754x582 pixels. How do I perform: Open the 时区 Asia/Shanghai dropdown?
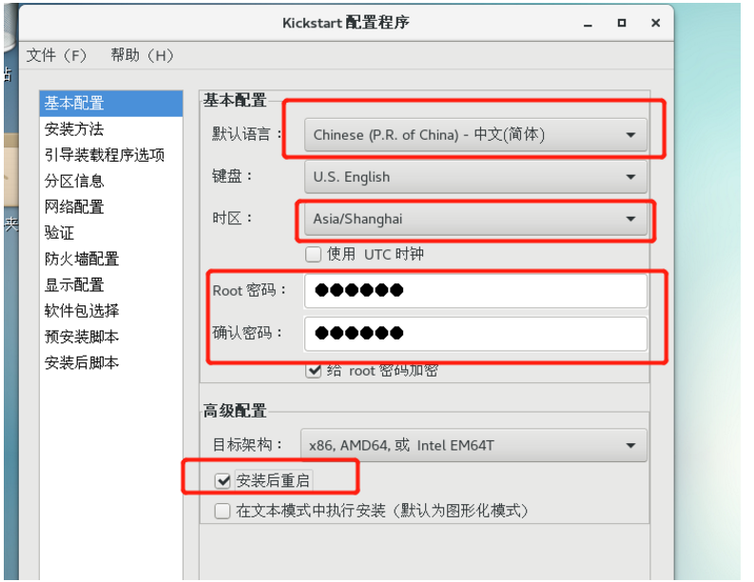coord(475,219)
